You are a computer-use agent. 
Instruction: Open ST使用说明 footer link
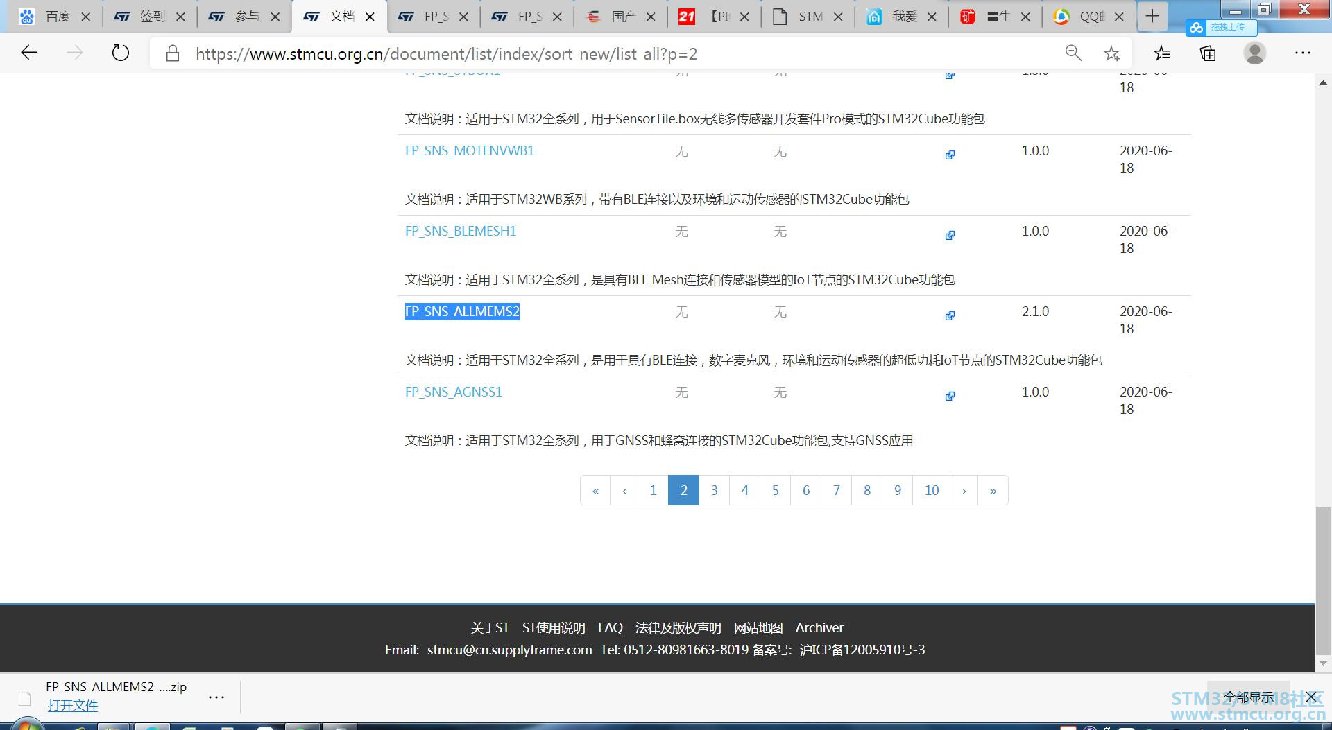click(554, 627)
